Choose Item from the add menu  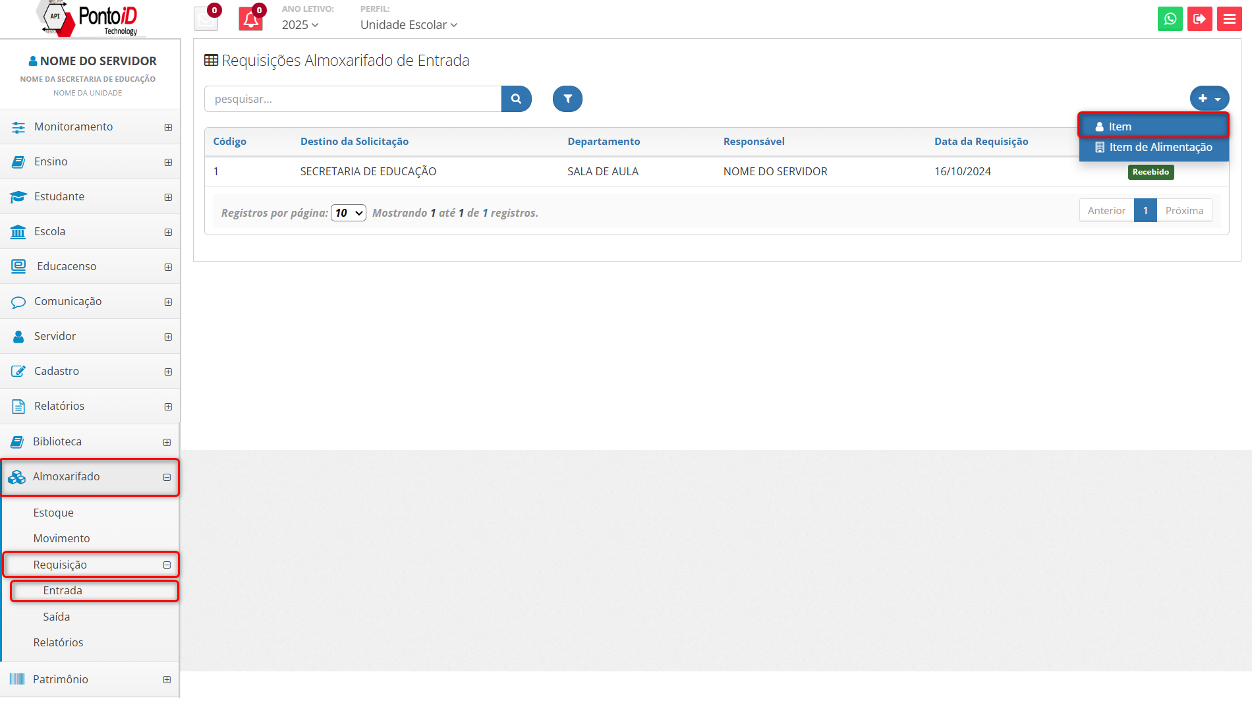(x=1154, y=126)
